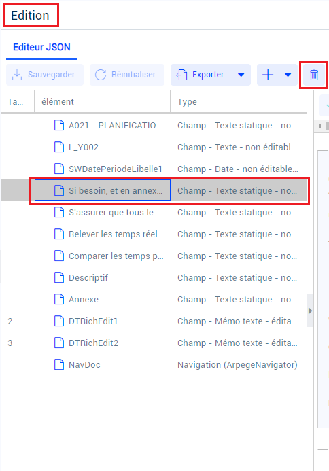Click the Sauvegarder button
This screenshot has height=471, width=329.
coord(45,75)
